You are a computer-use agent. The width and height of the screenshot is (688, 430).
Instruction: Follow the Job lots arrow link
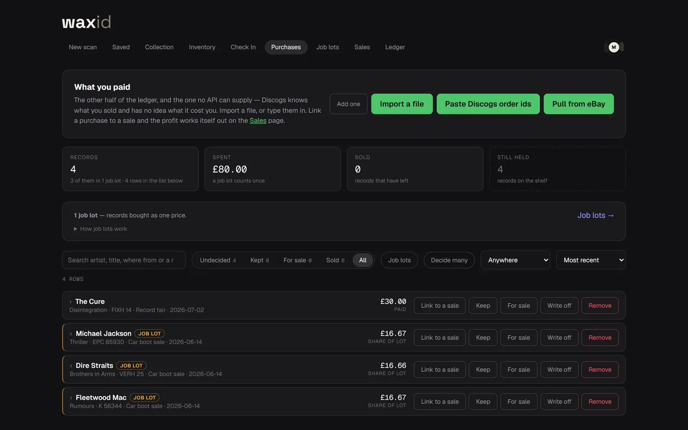pos(595,215)
